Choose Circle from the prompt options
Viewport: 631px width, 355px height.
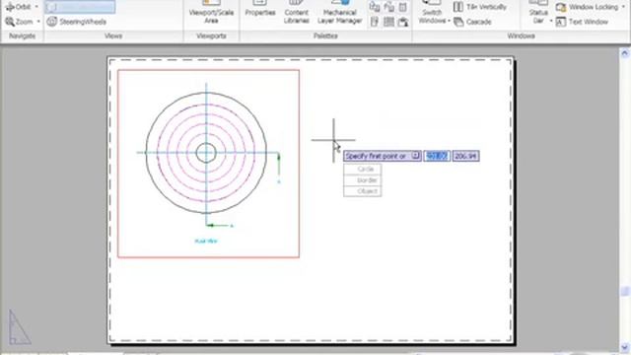pyautogui.click(x=362, y=169)
